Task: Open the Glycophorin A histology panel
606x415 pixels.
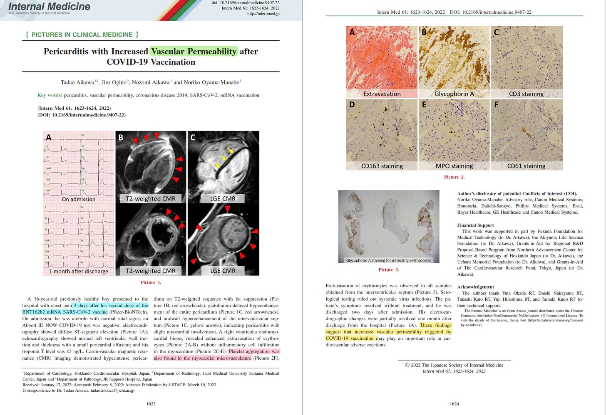Action: click(454, 62)
